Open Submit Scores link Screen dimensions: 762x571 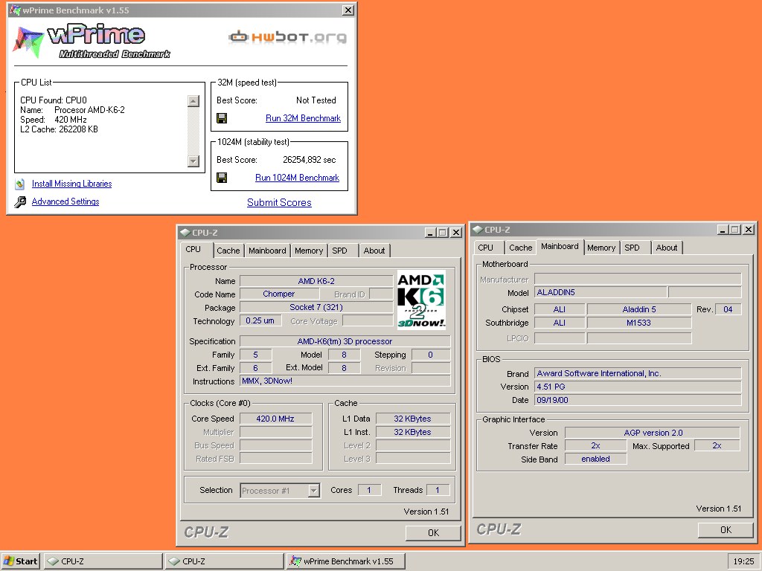click(280, 202)
